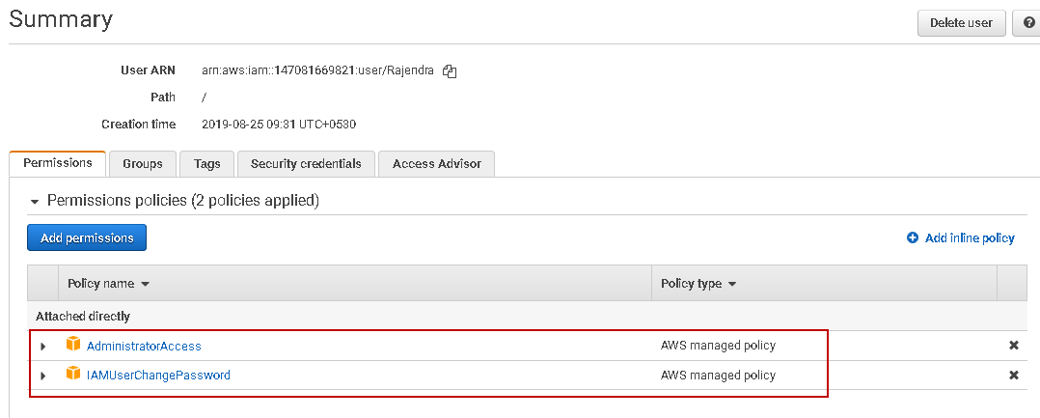Open the Access Advisor tab
Screen dimensions: 1040x418
436,164
